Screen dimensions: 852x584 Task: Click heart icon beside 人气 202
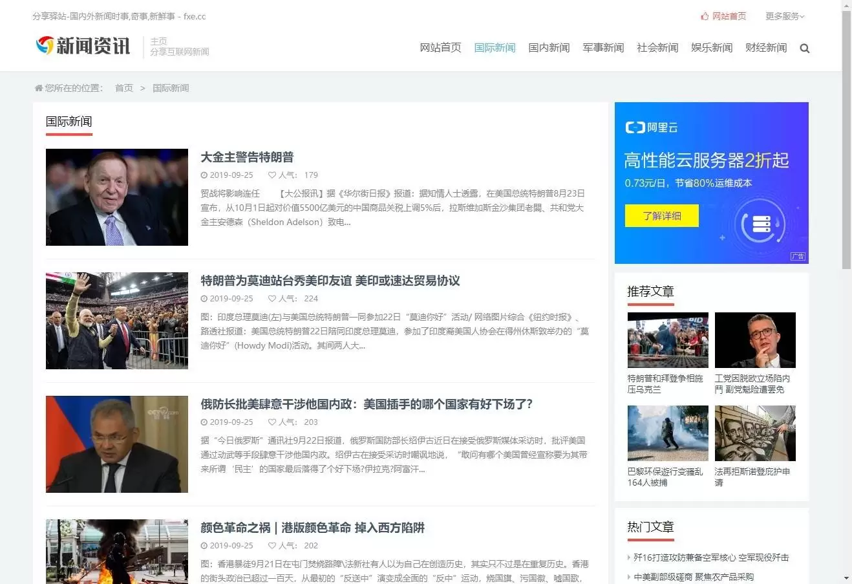(272, 546)
